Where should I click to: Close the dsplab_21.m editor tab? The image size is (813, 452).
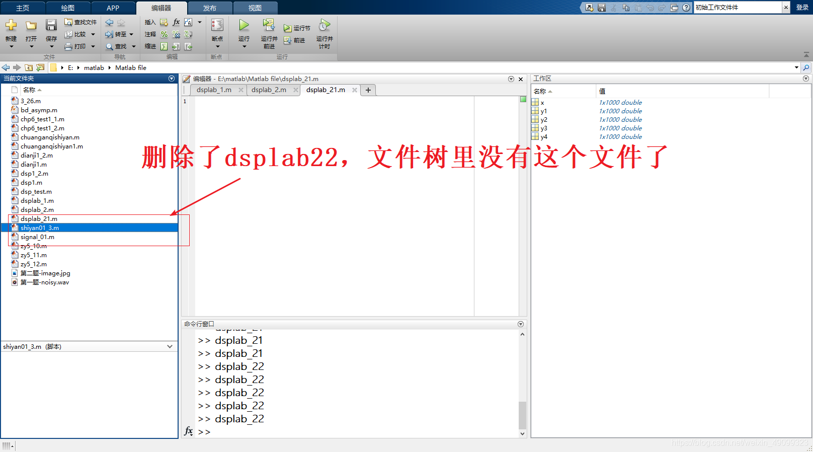355,90
